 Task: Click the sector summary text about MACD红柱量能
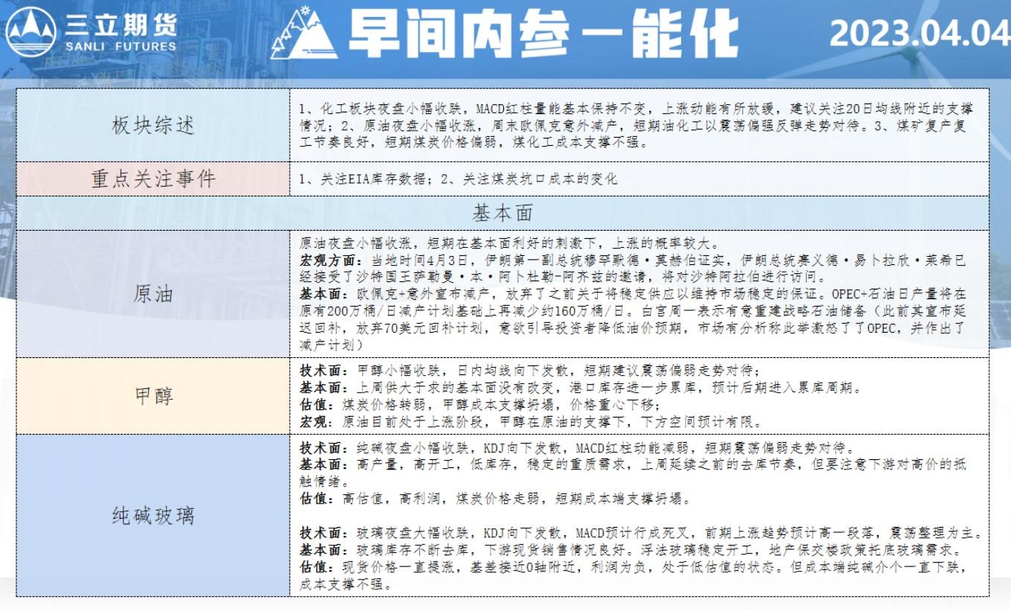pyautogui.click(x=633, y=109)
